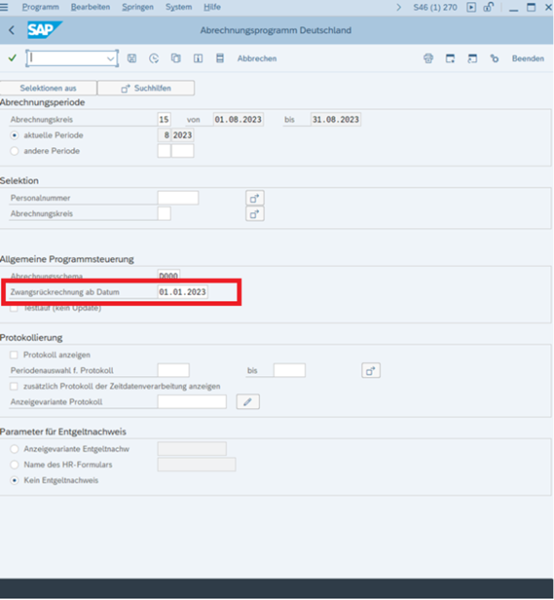Screen dimensions: 554x600
Task: Choose Kein Entgeltnachweis option
Action: [x=14, y=480]
